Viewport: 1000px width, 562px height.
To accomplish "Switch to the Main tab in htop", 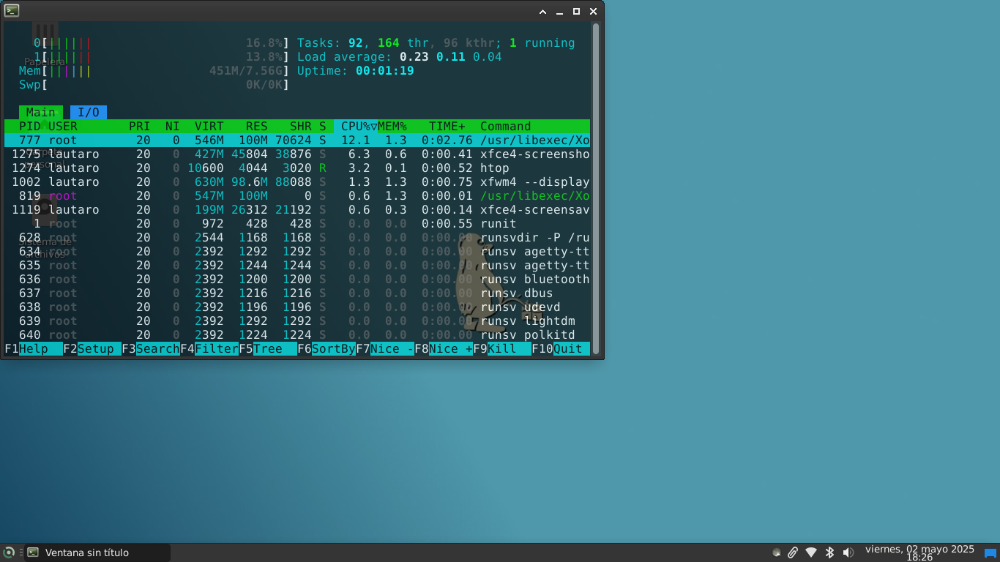I will pyautogui.click(x=41, y=112).
